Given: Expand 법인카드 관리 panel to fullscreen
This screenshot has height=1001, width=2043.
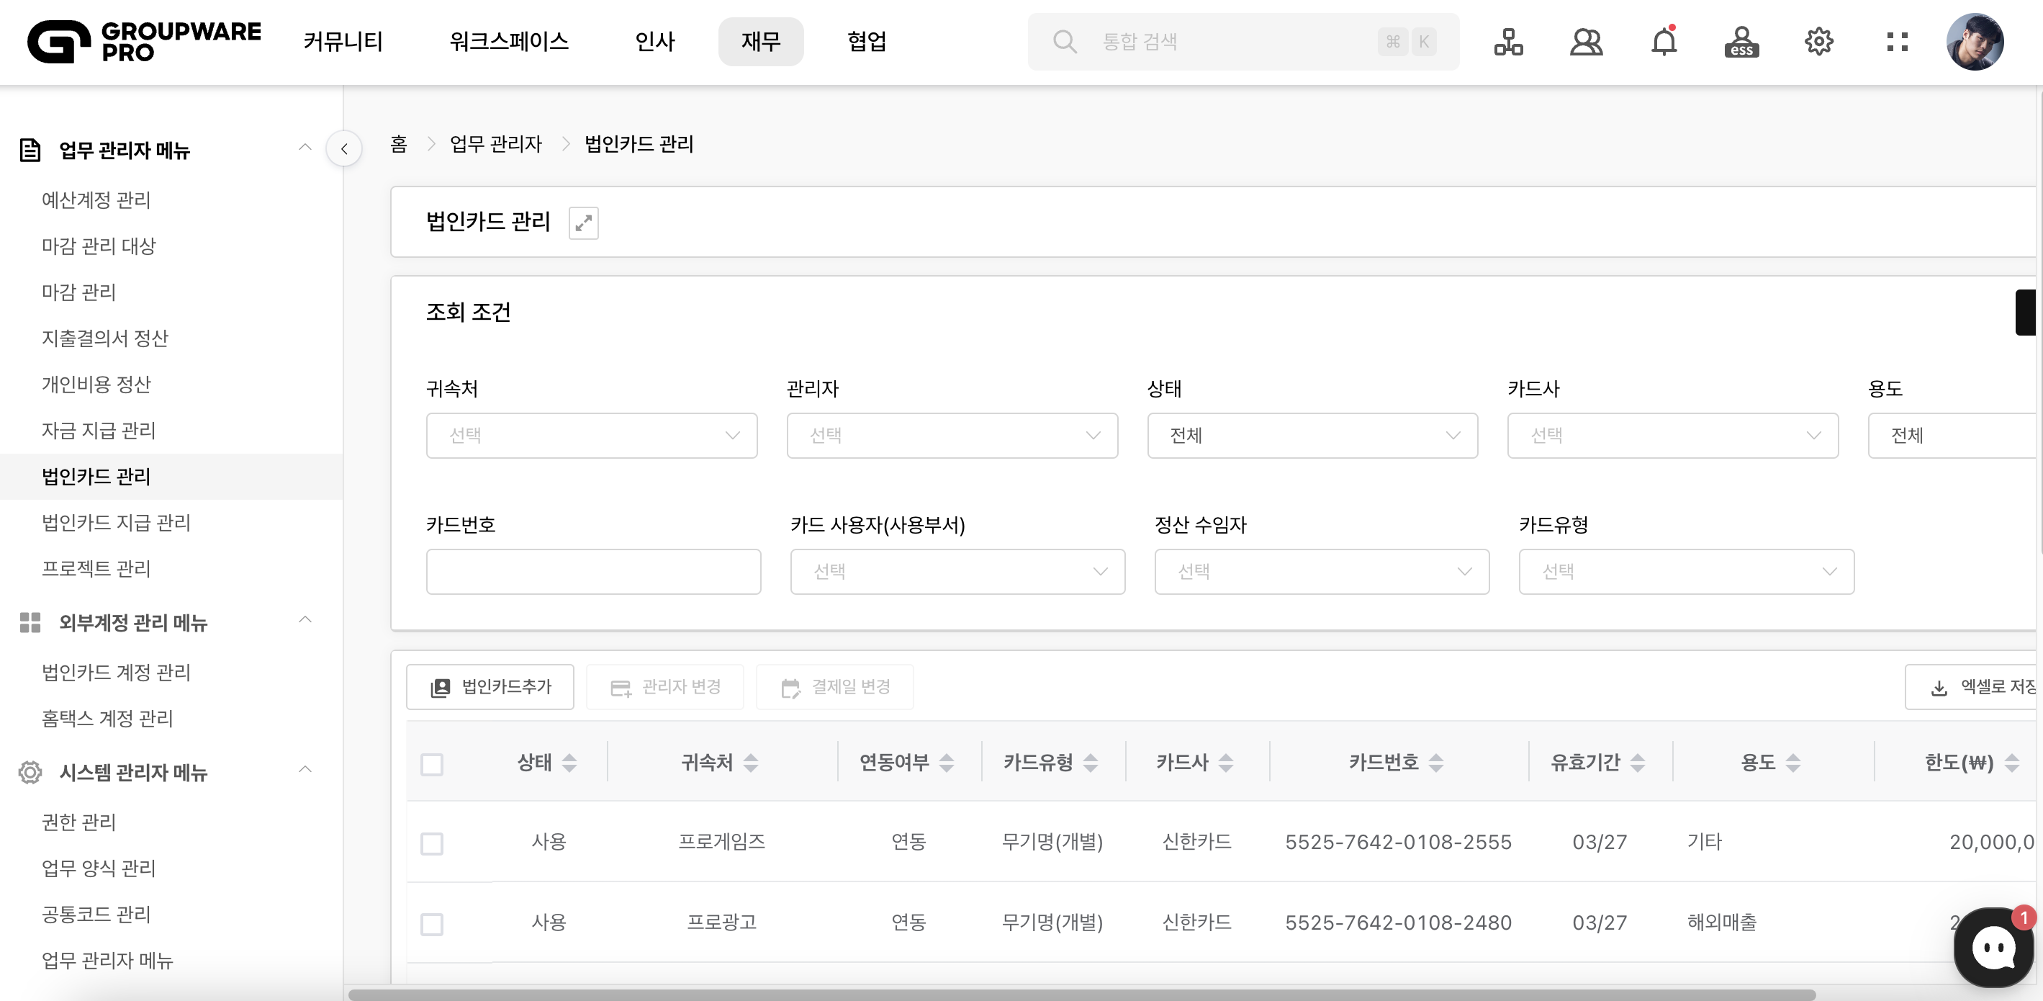Looking at the screenshot, I should tap(583, 223).
